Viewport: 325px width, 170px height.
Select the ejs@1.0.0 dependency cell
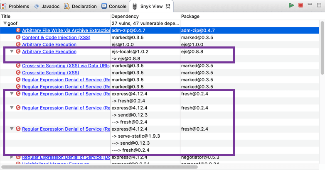point(145,44)
